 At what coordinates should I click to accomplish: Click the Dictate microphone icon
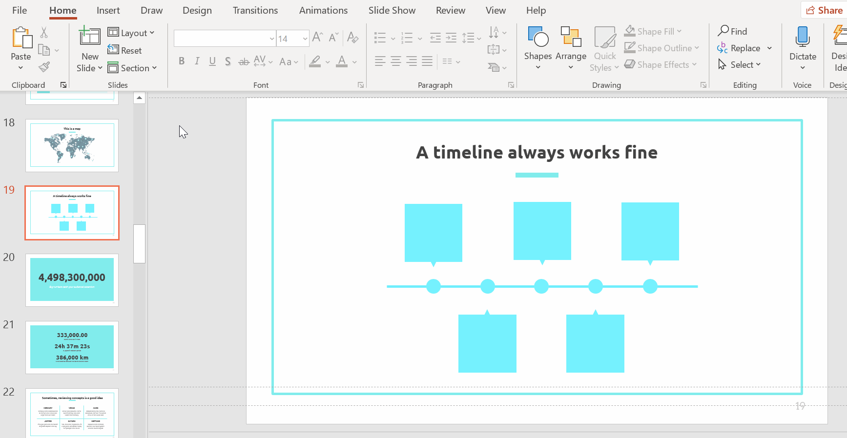point(802,38)
